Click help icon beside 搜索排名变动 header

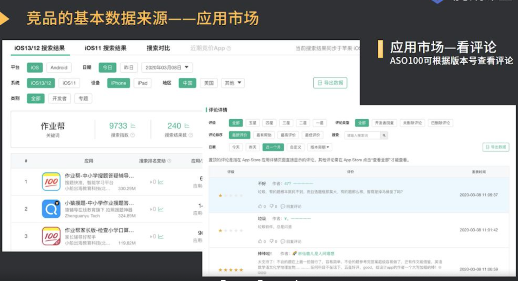[169, 161]
